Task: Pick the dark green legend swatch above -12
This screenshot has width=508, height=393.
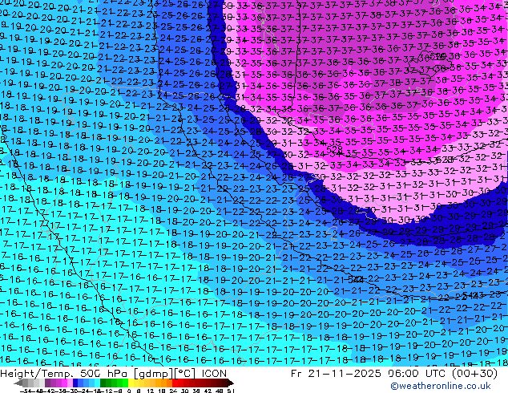Action: tap(103, 383)
